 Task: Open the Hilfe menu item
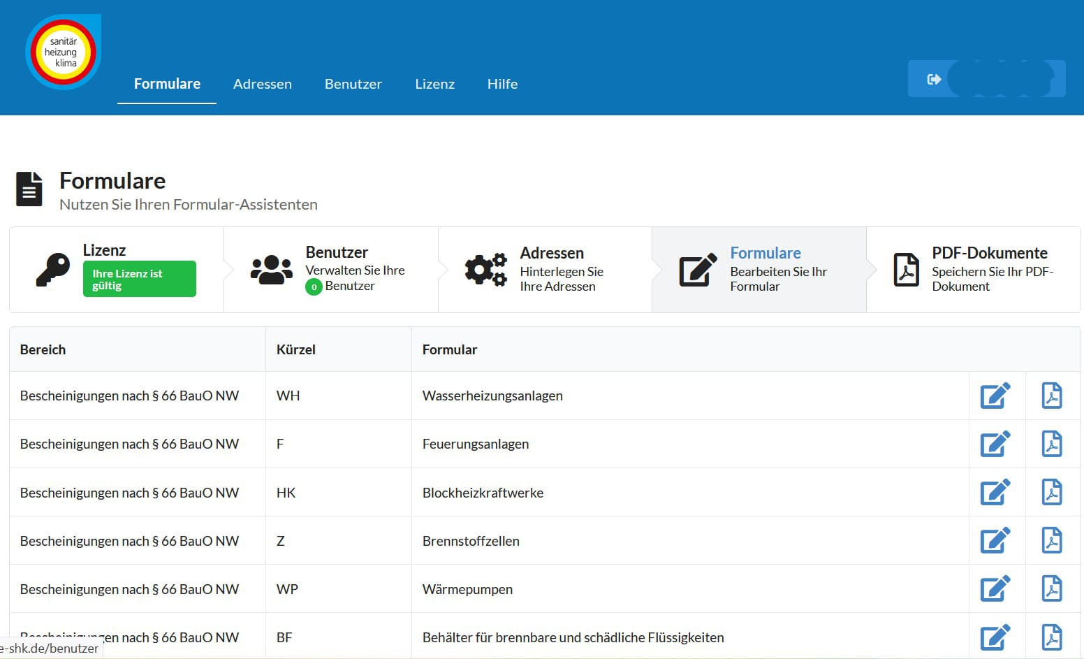pos(502,84)
